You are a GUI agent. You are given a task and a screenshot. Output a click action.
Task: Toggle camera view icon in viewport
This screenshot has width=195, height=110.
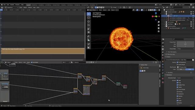[158, 28]
